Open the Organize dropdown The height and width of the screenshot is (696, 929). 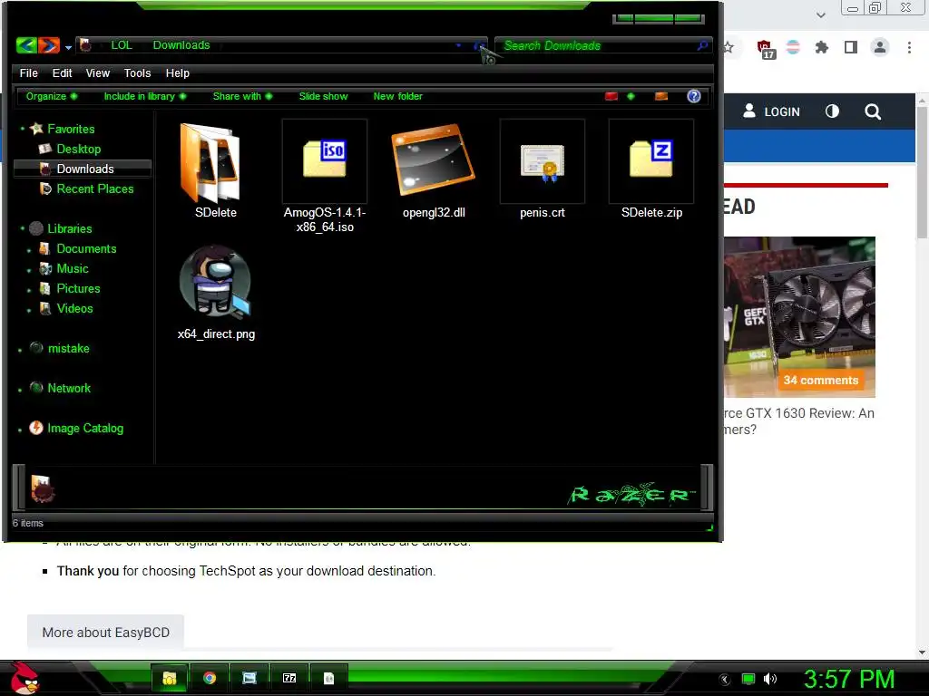pos(52,96)
